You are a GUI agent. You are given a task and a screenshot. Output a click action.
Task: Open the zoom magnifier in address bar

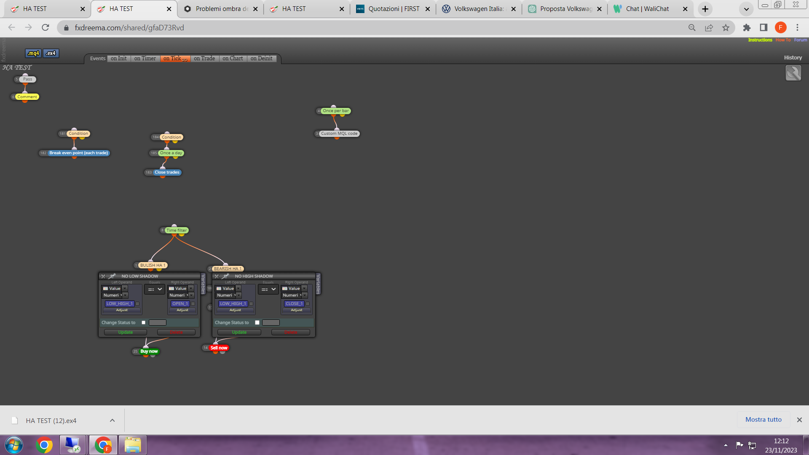tap(692, 28)
